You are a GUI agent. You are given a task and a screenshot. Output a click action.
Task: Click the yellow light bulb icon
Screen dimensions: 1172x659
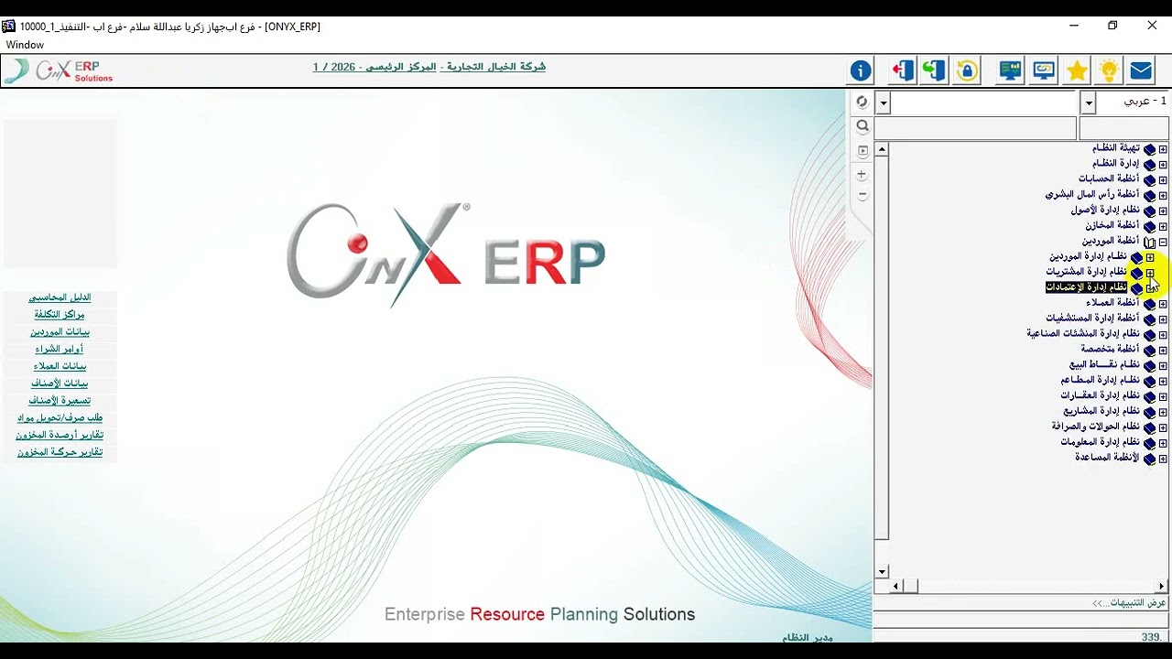1109,70
